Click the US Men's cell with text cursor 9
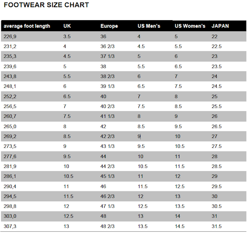Viewport: 247px width, 234px height. tap(139, 136)
